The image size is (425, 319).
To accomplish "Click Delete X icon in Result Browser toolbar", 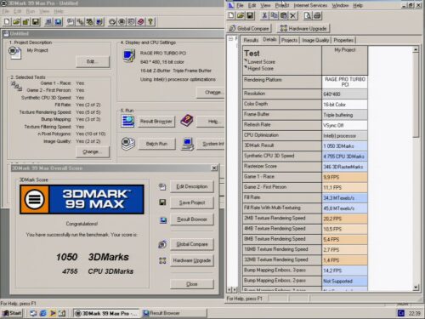I will click(293, 15).
